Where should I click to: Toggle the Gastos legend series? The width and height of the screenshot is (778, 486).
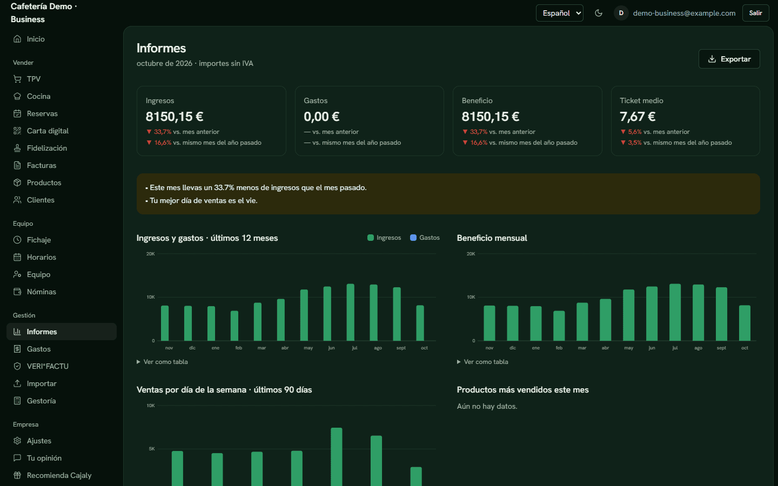tap(425, 238)
